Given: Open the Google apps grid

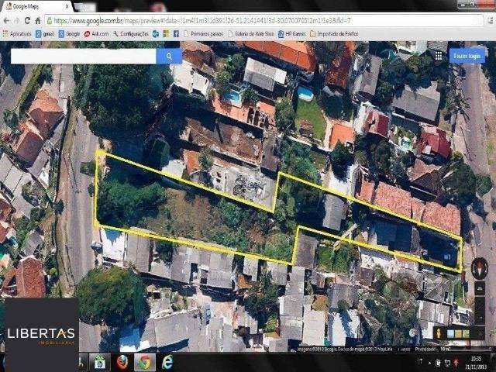Looking at the screenshot, I should 437,56.
